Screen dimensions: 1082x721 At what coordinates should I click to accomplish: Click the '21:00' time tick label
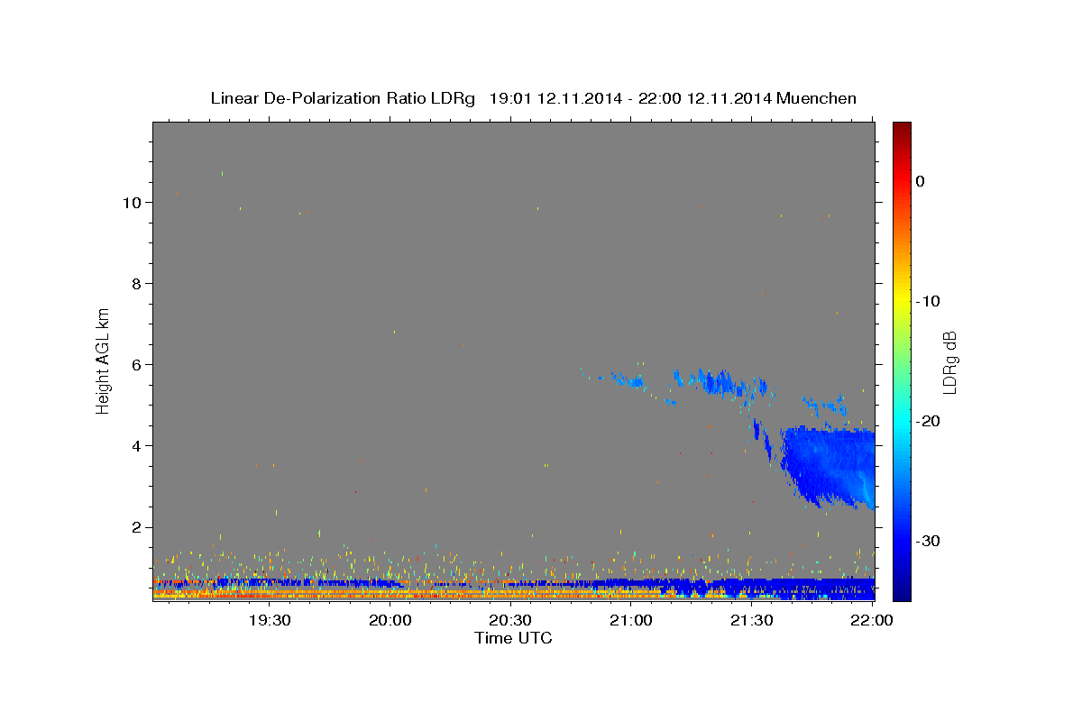[631, 621]
